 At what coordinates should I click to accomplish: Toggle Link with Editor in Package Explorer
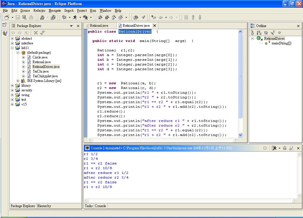(x=42, y=33)
